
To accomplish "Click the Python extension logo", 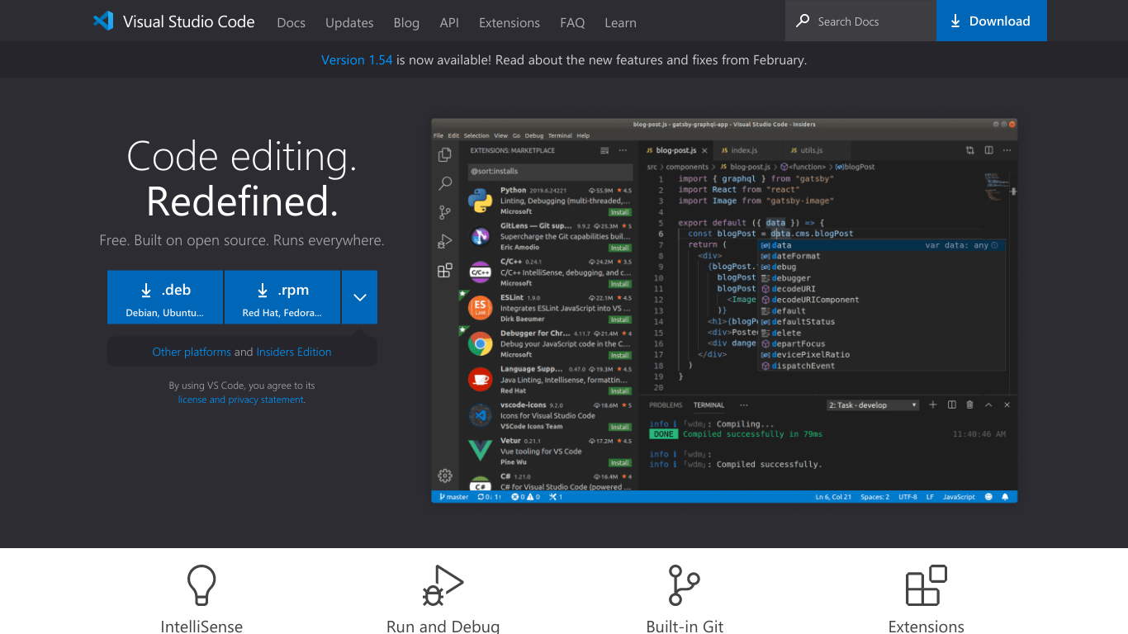I will pos(481,201).
